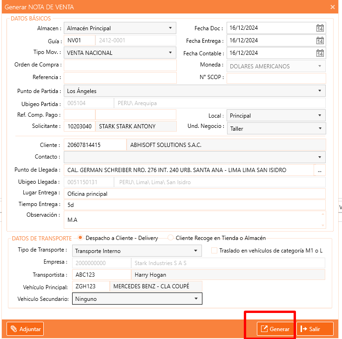The height and width of the screenshot is (339, 342).
Task: Click the PERU\ Lima\ Lima\ San Isidro text
Action: click(x=155, y=182)
